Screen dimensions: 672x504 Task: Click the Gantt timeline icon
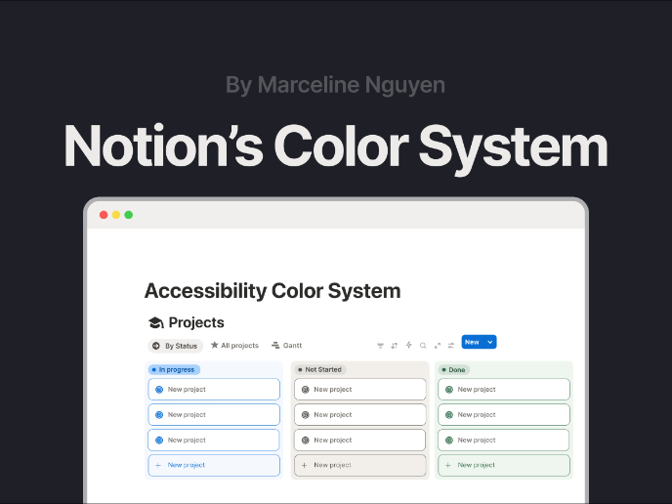click(275, 345)
